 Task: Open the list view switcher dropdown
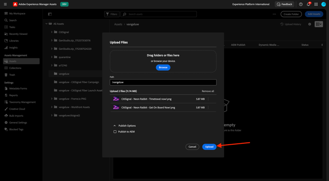318,24
